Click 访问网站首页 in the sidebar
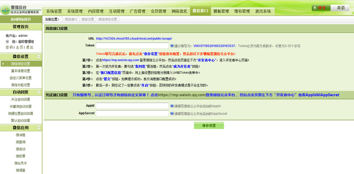This screenshot has width=354, height=174. click(21, 19)
